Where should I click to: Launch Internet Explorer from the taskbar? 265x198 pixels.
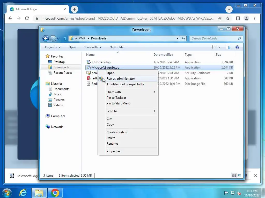coord(23,193)
